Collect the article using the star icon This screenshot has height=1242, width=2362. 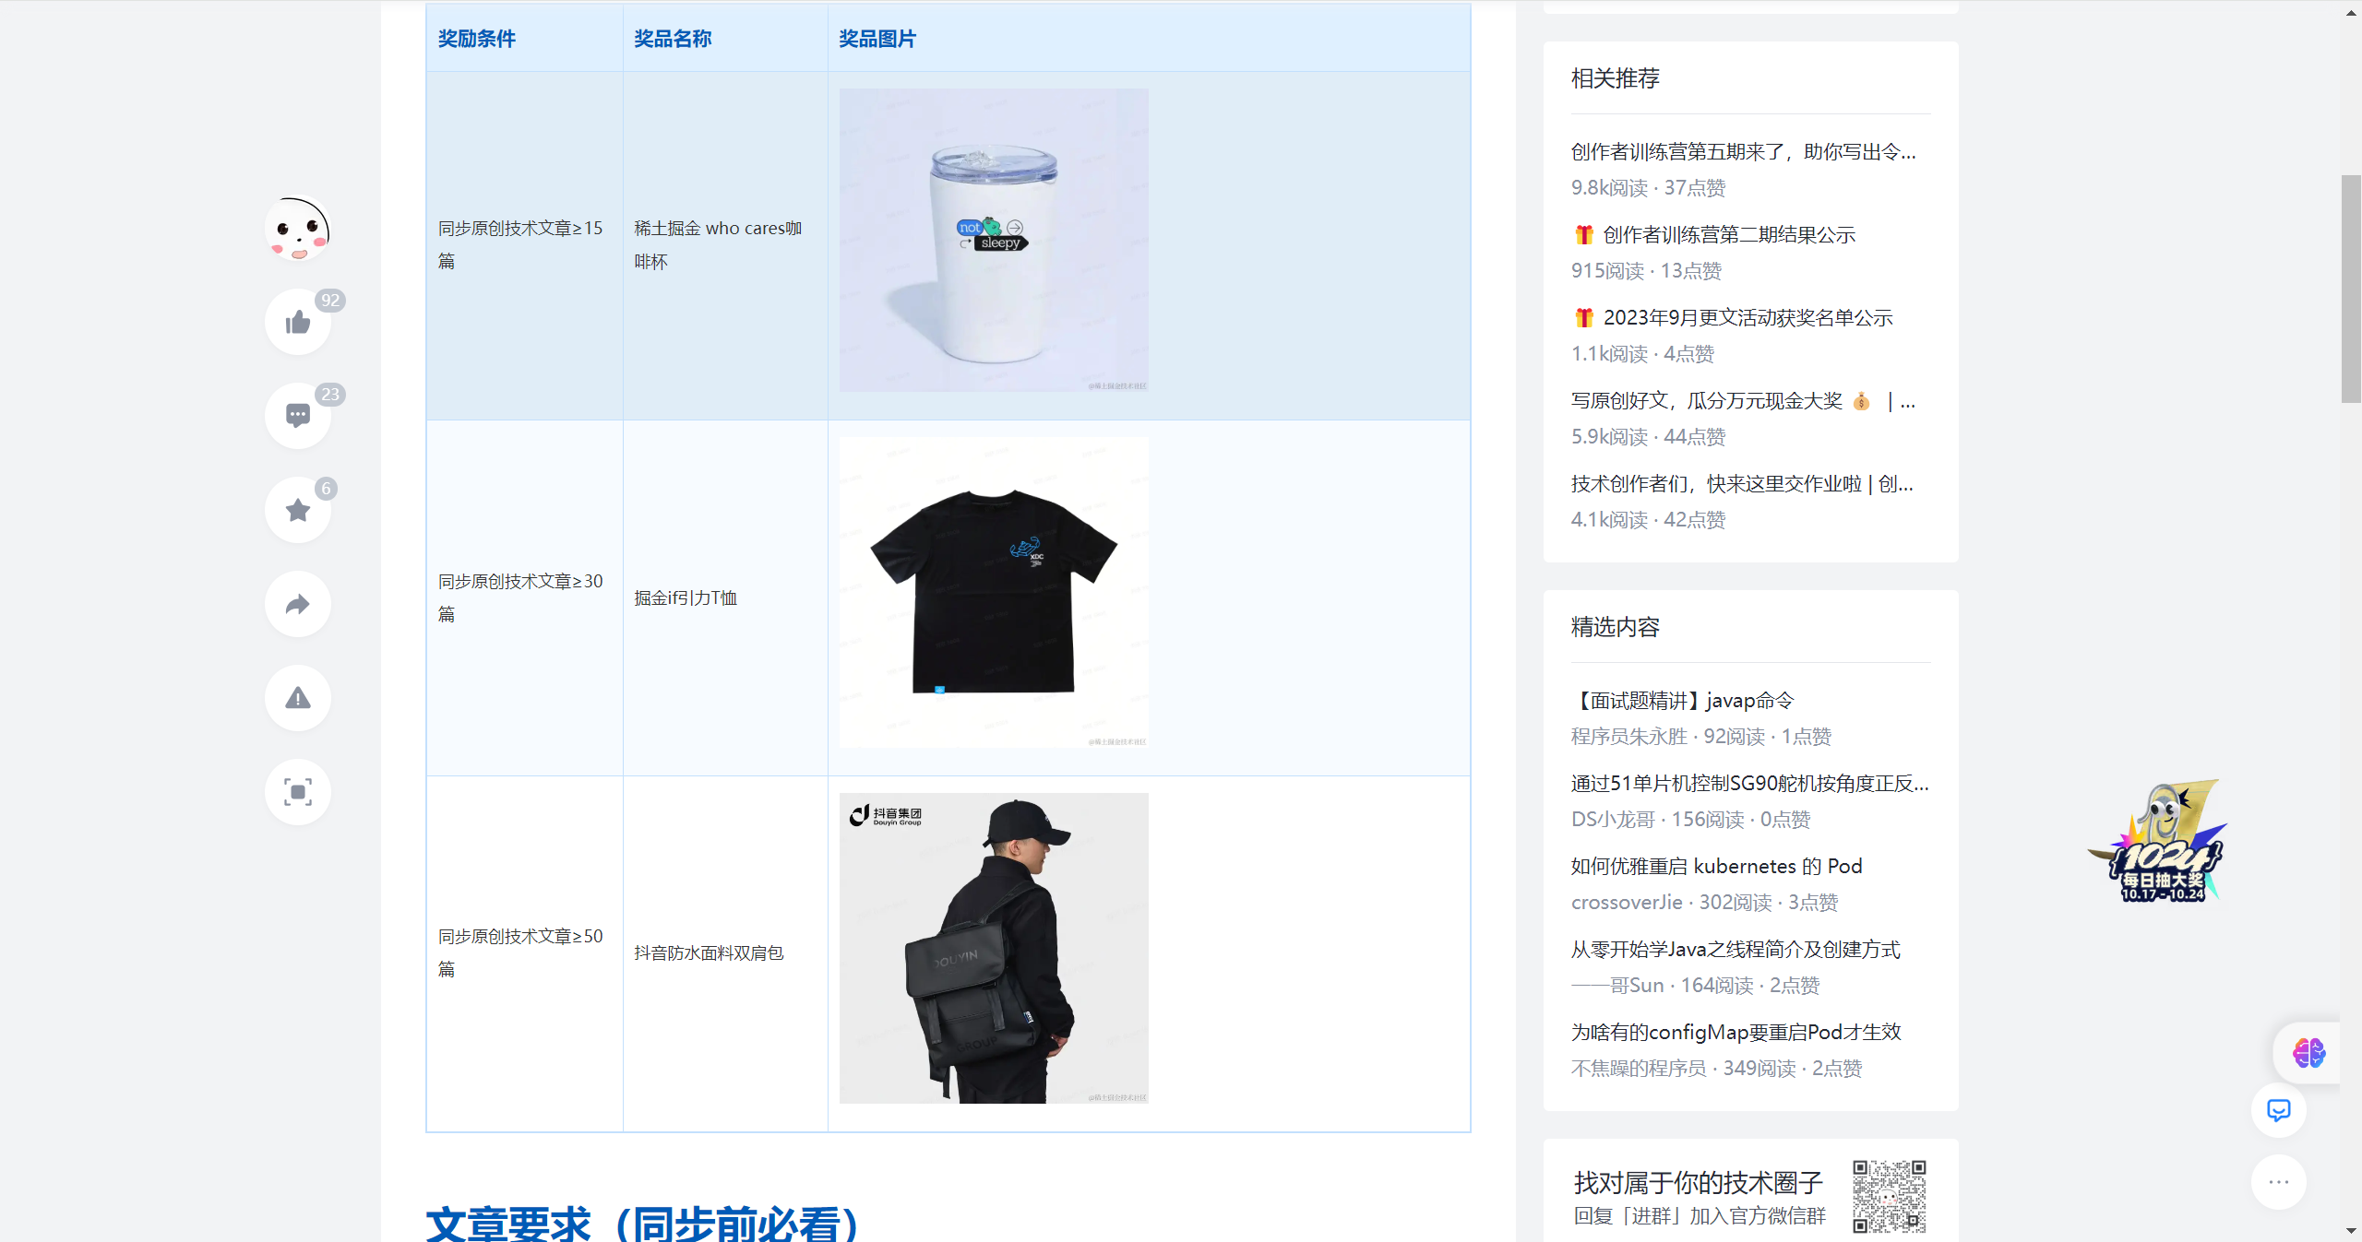[x=297, y=509]
